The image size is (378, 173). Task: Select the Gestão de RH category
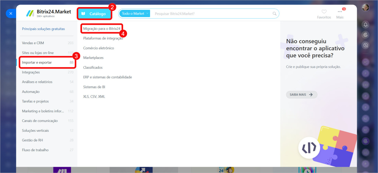[48, 140]
